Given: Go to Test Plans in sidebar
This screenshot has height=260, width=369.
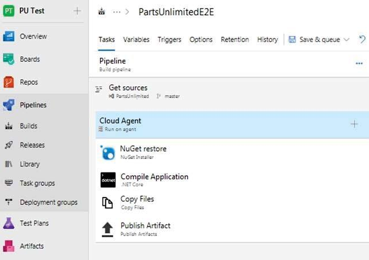Looking at the screenshot, I should click(34, 223).
